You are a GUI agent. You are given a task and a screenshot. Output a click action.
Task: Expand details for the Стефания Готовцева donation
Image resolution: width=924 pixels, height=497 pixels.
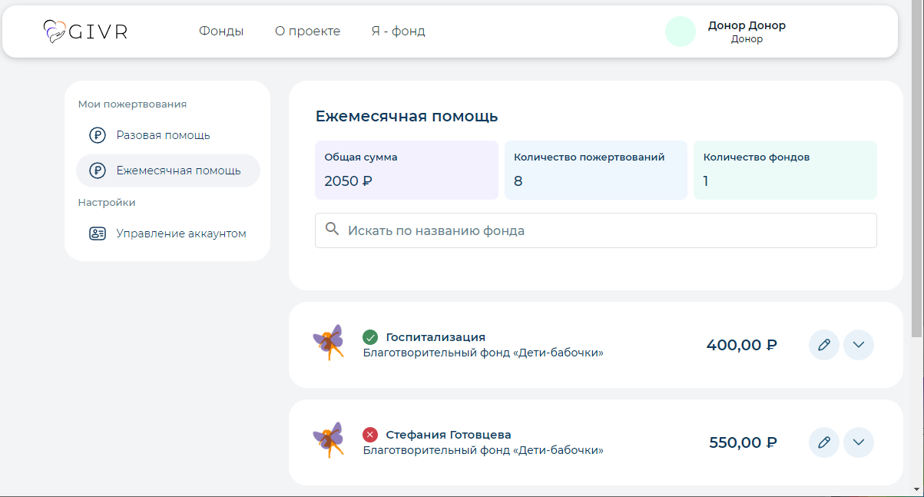pyautogui.click(x=858, y=442)
